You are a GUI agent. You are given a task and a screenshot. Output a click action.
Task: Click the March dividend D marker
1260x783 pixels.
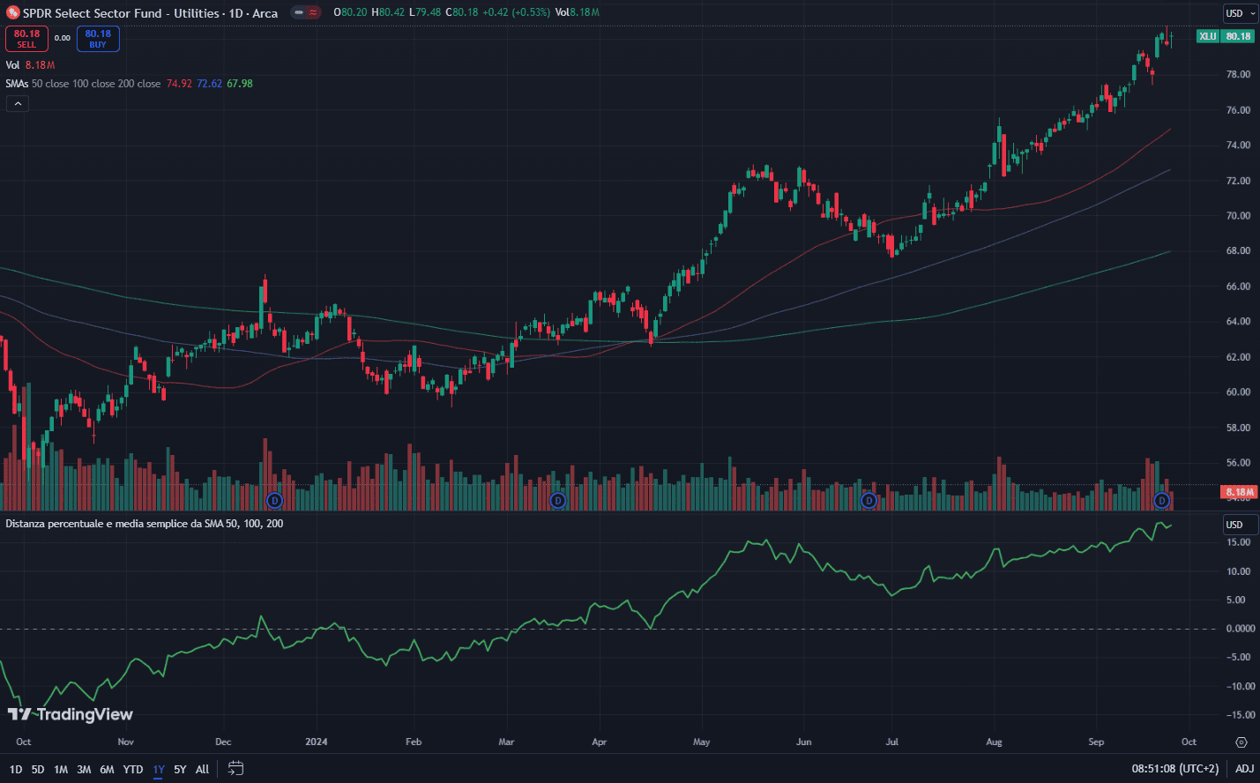point(557,501)
